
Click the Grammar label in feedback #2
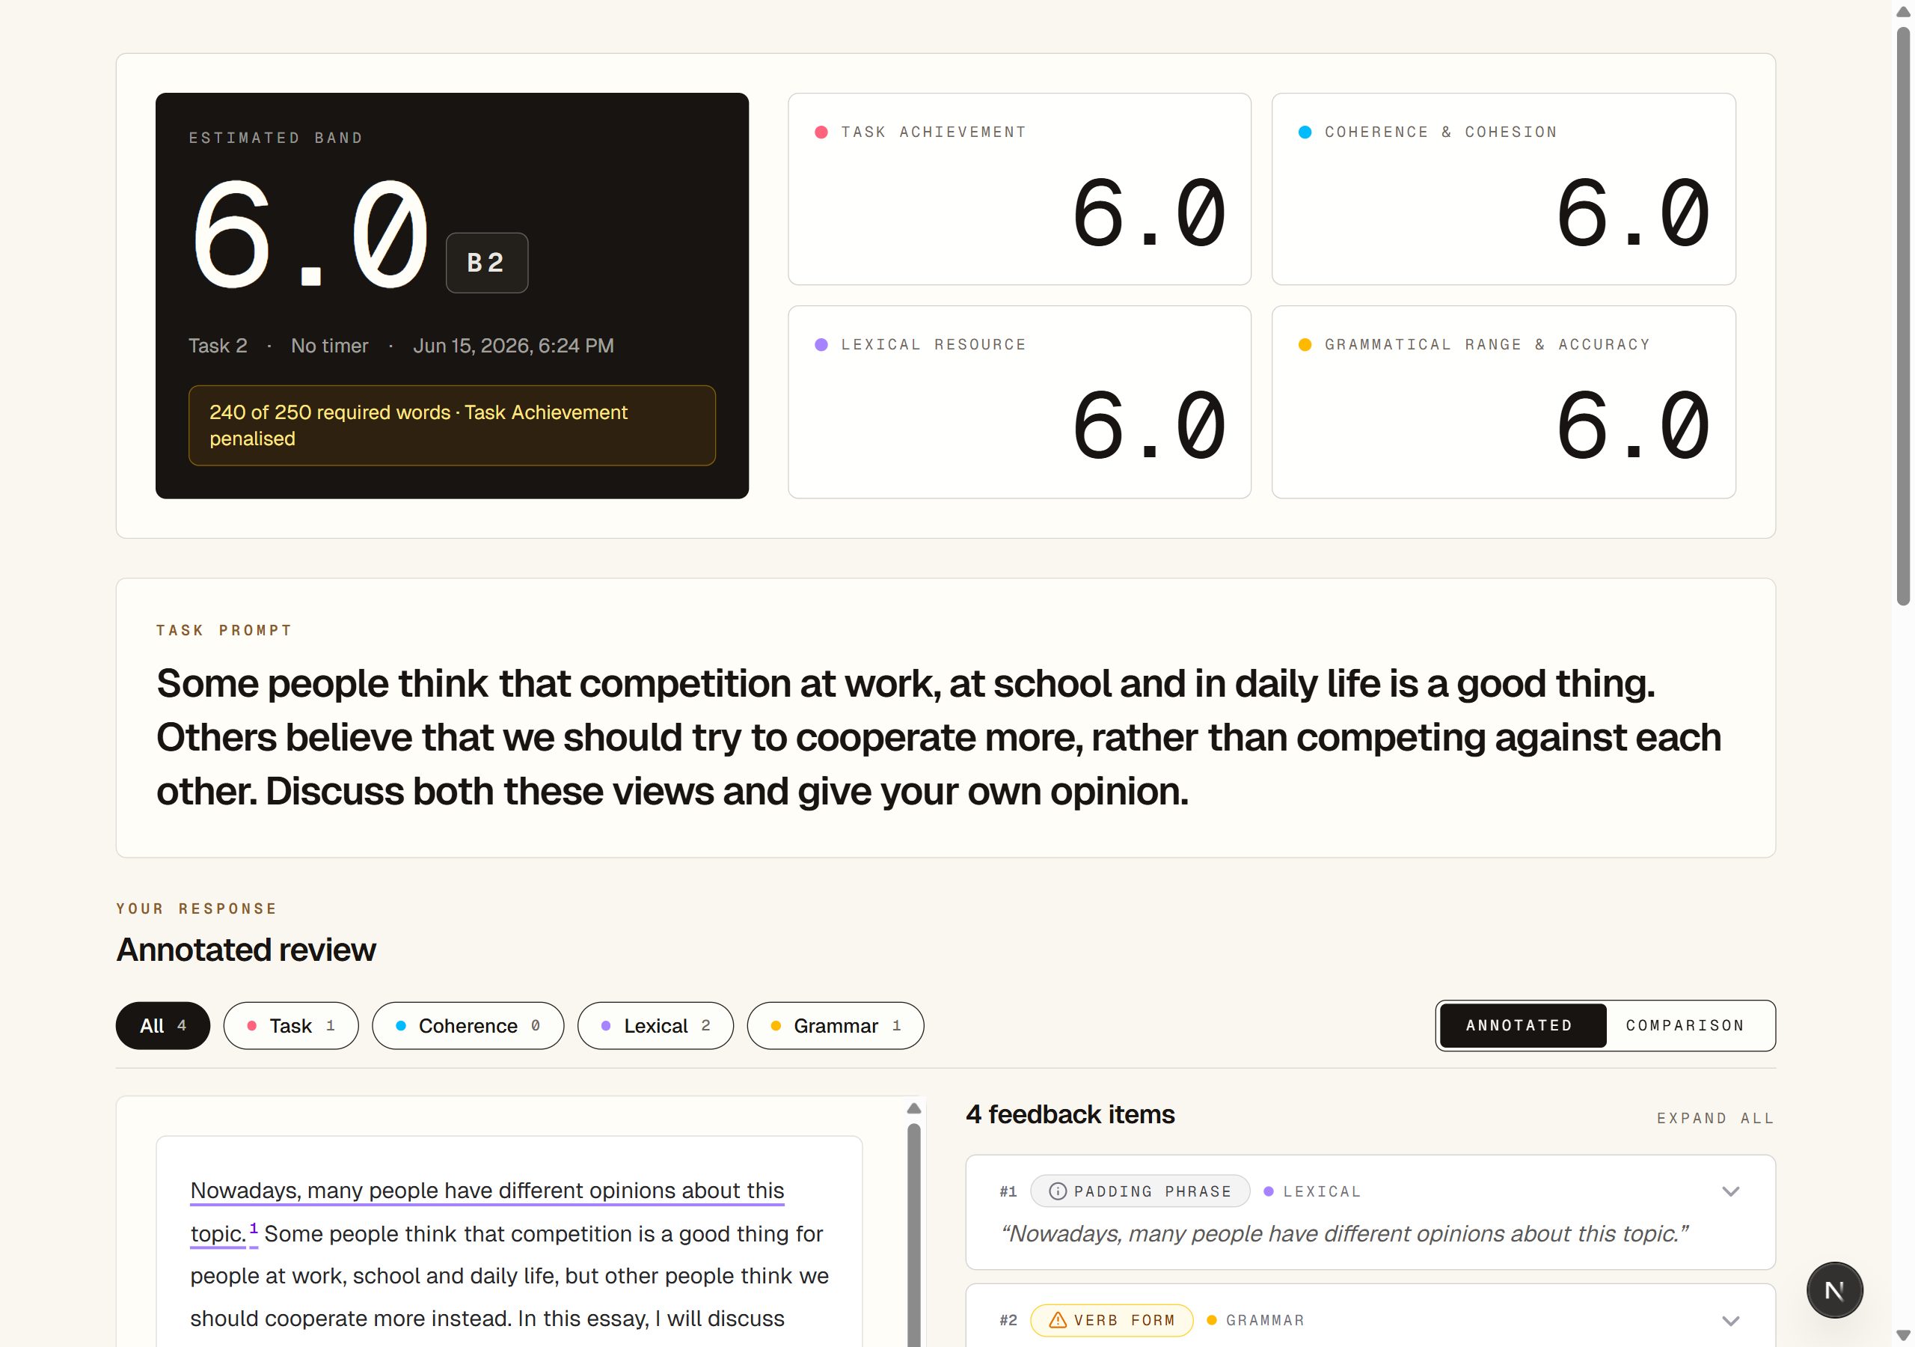tap(1264, 1319)
